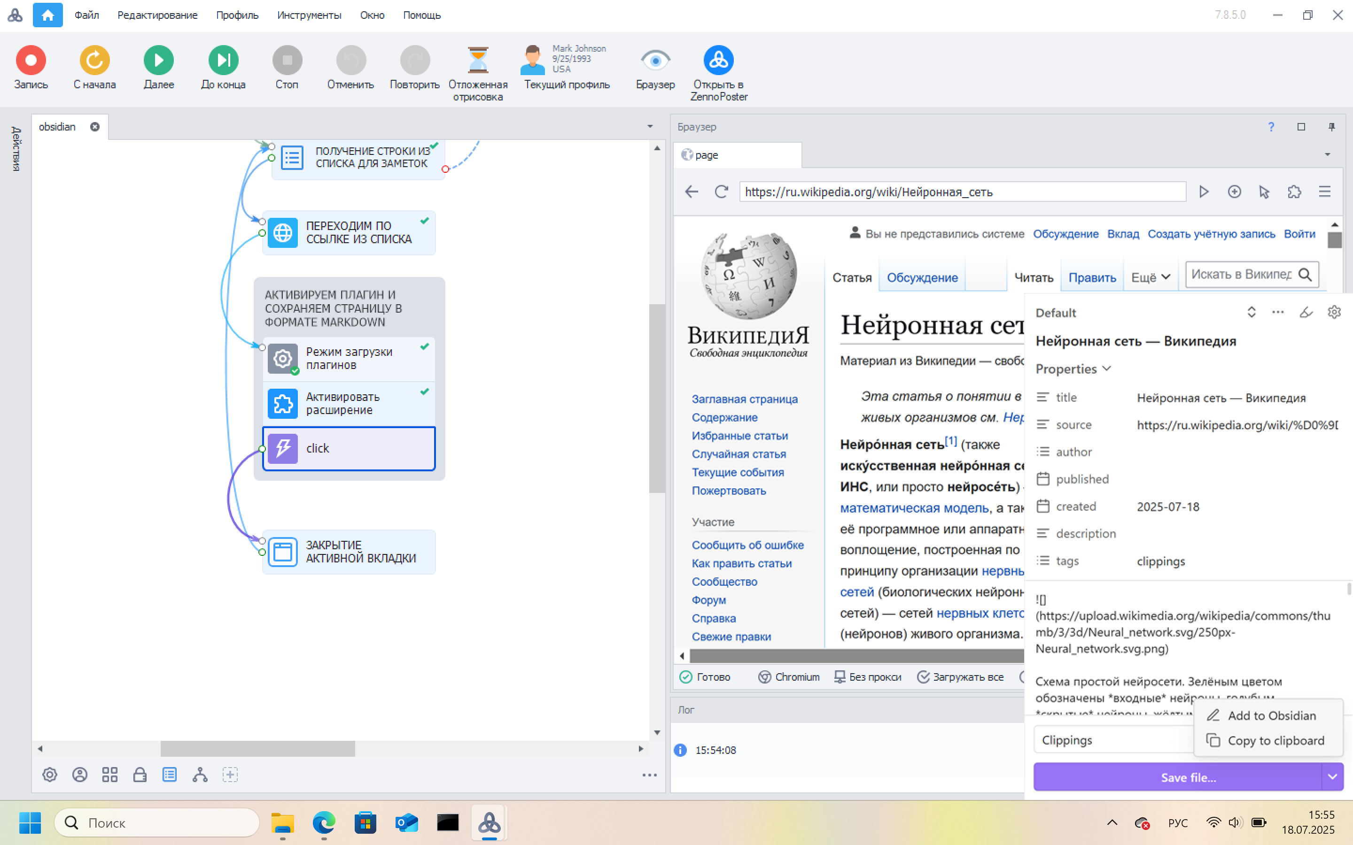Select the Активировать расширение action
Viewport: 1353px width, 845px height.
(x=349, y=404)
